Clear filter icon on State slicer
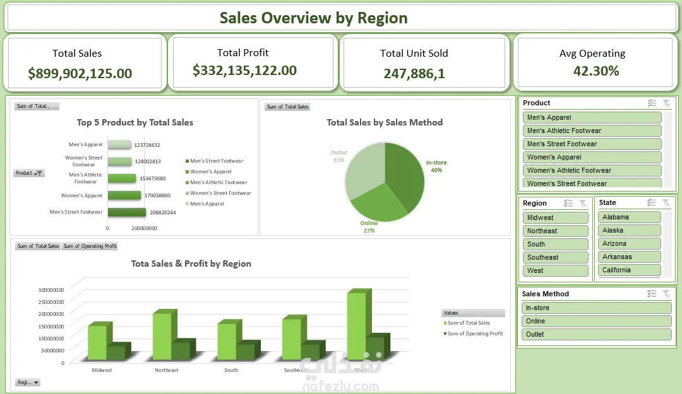Image resolution: width=682 pixels, height=394 pixels. [x=666, y=202]
